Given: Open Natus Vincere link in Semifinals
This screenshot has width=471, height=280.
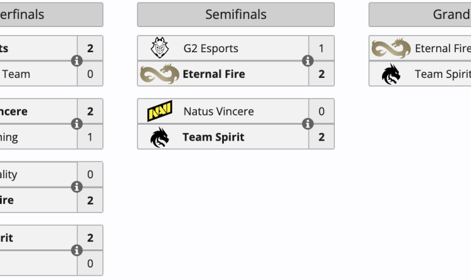Looking at the screenshot, I should point(218,112).
